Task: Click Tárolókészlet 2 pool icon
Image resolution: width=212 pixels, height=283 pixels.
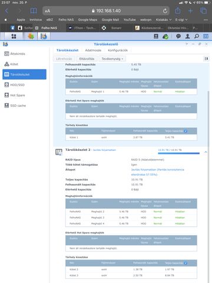Action: [59, 152]
